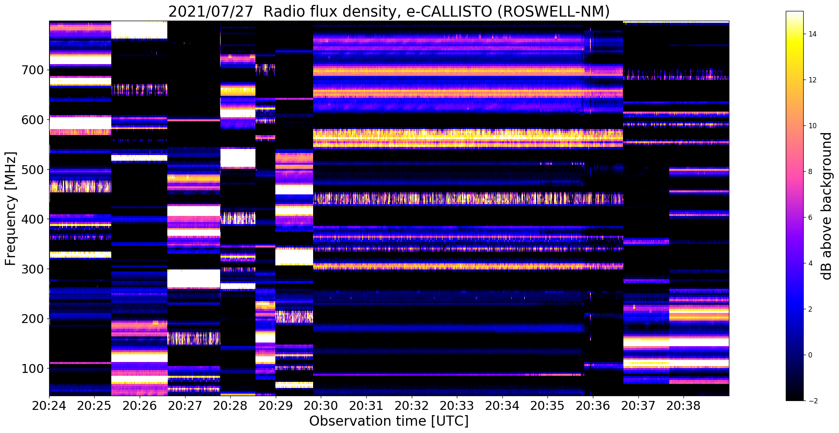Click the 'dB above background' colorbar label
839x433 pixels.
pos(826,206)
